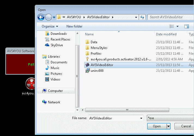
Task: Click the Downloads folder icon
Action: tap(47, 34)
